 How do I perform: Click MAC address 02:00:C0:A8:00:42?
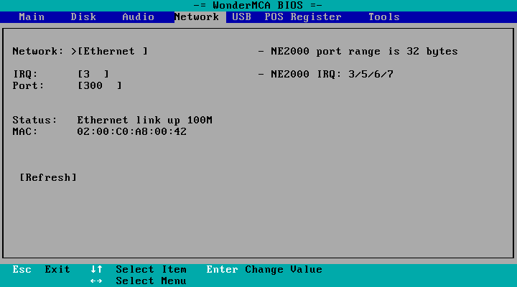click(132, 131)
